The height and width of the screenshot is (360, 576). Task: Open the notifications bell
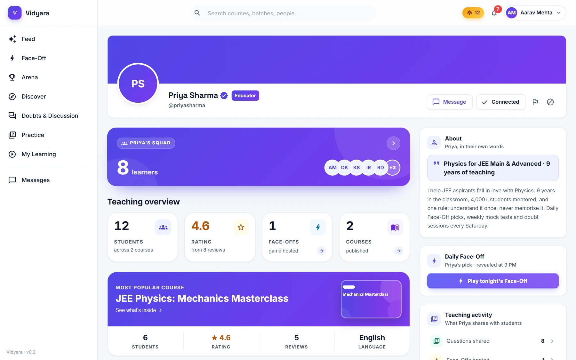[494, 13]
